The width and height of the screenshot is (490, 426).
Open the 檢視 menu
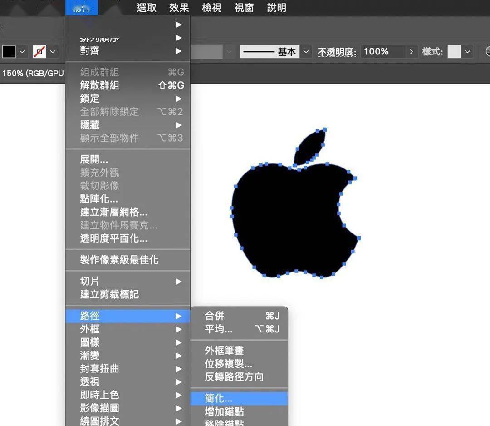[x=211, y=8]
